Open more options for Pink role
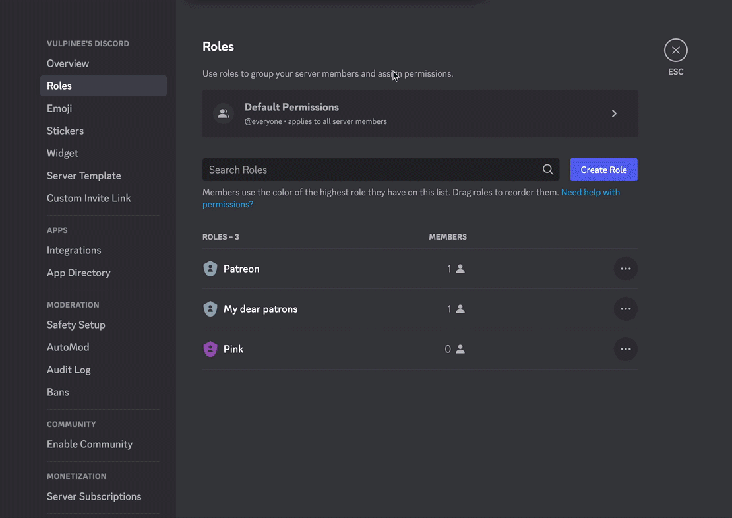732x518 pixels. 625,349
